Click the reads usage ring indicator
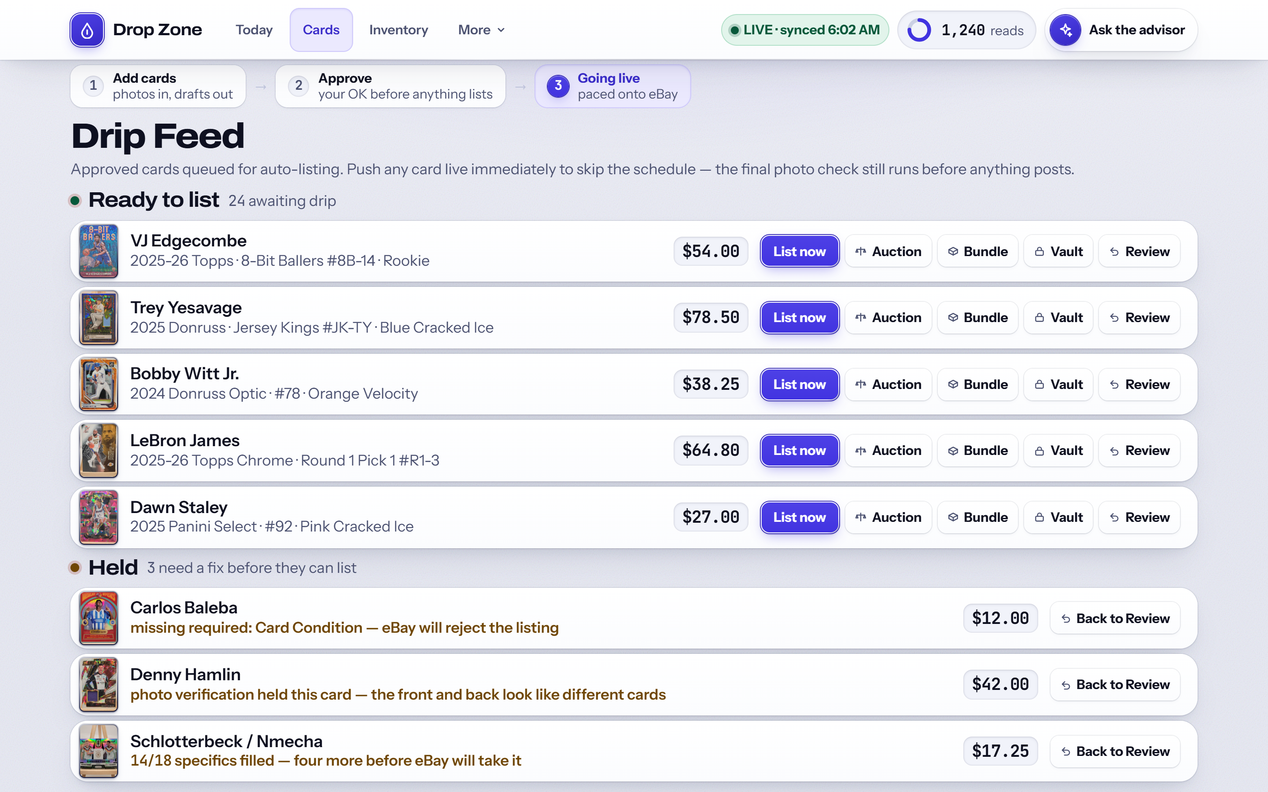The height and width of the screenshot is (792, 1268). pyautogui.click(x=919, y=30)
